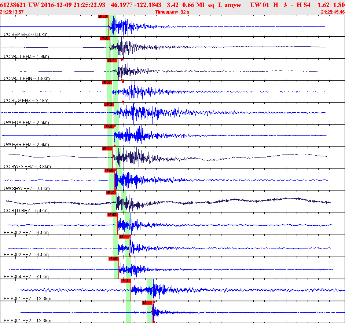Click the Timespan 32 s label

pyautogui.click(x=172, y=12)
